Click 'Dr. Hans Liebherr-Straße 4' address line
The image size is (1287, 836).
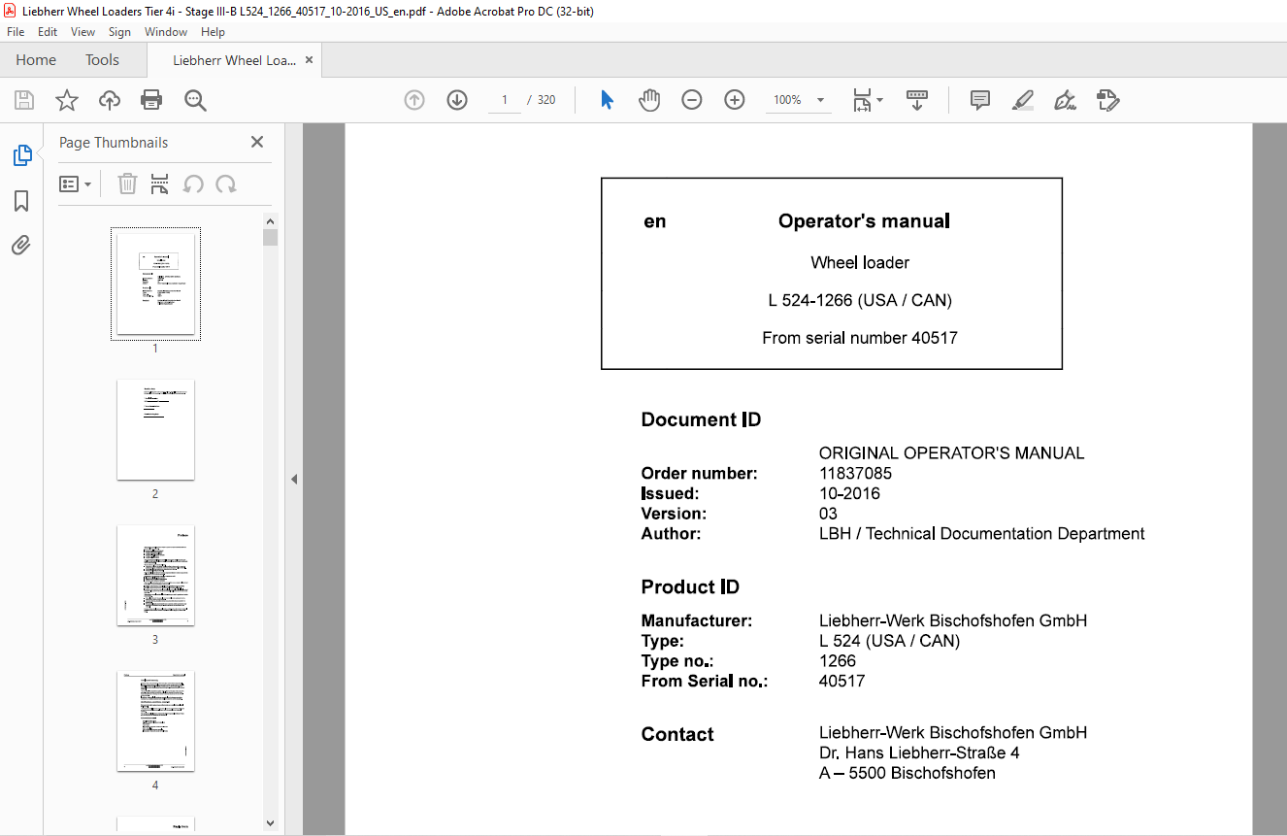pyautogui.click(x=919, y=752)
